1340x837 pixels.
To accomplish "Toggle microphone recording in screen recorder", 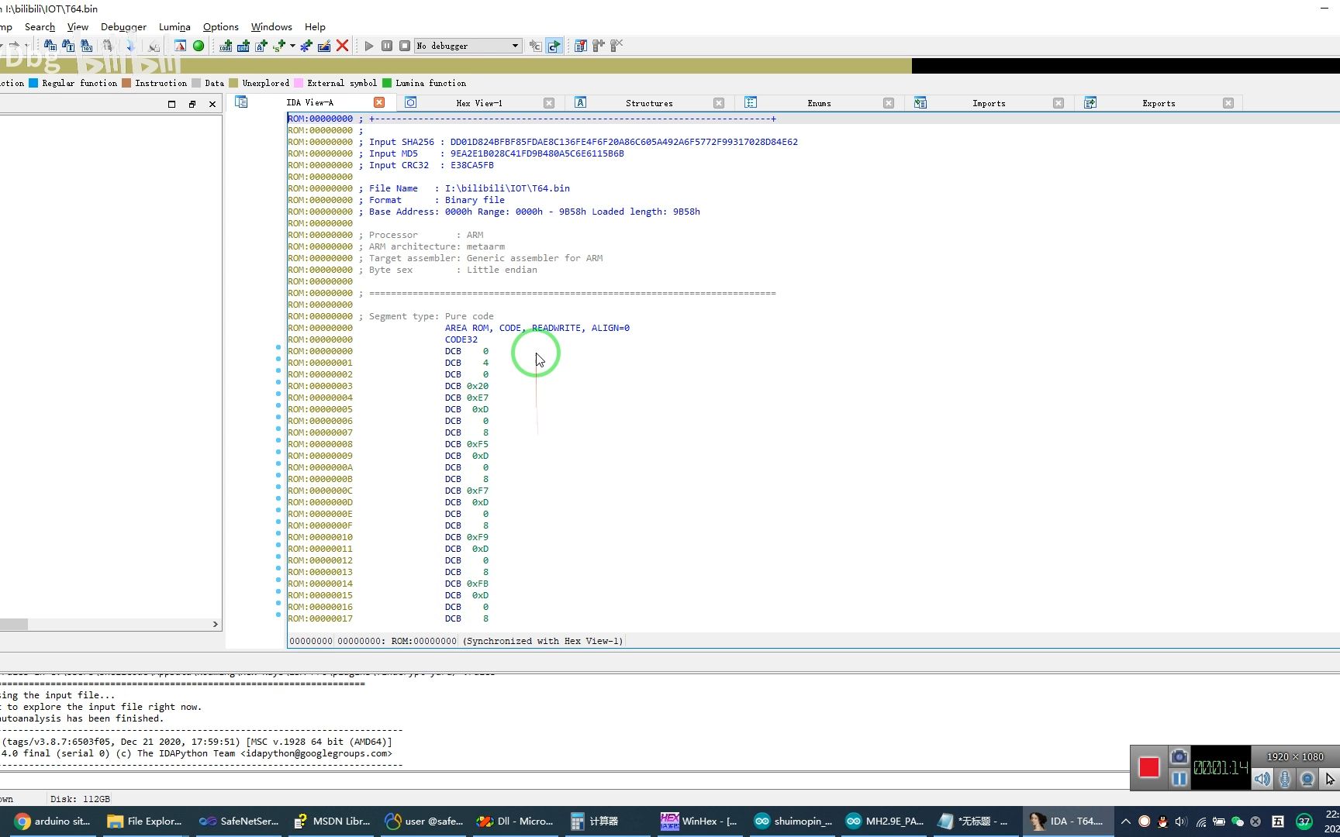I will (x=1285, y=779).
